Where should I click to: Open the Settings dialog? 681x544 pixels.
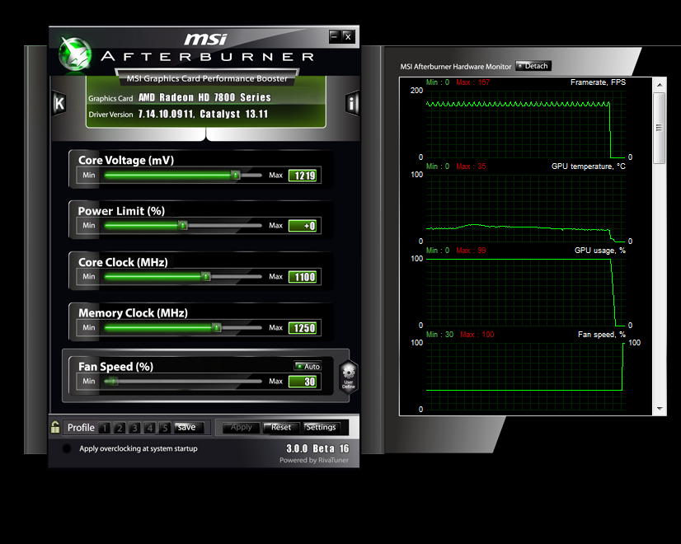(321, 427)
